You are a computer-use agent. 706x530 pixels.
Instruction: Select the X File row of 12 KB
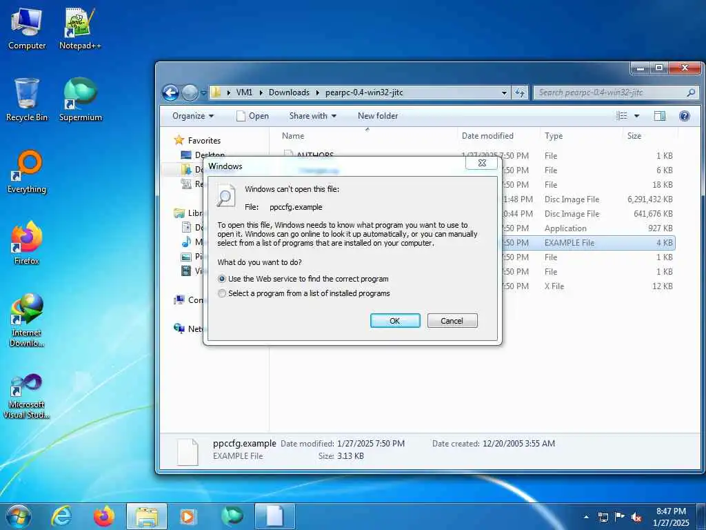coord(589,286)
